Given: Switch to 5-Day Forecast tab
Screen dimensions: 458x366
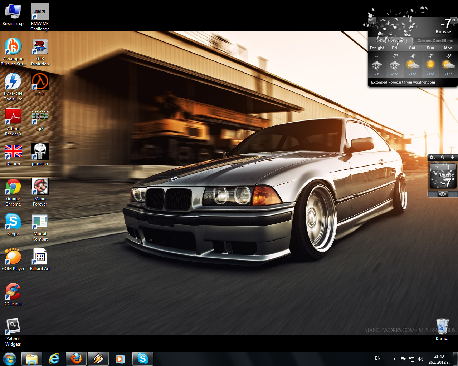Looking at the screenshot, I should pos(390,40).
